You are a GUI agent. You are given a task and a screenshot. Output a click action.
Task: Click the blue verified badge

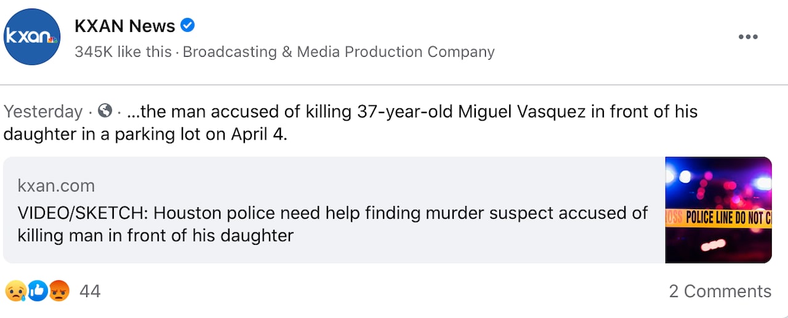pyautogui.click(x=187, y=26)
